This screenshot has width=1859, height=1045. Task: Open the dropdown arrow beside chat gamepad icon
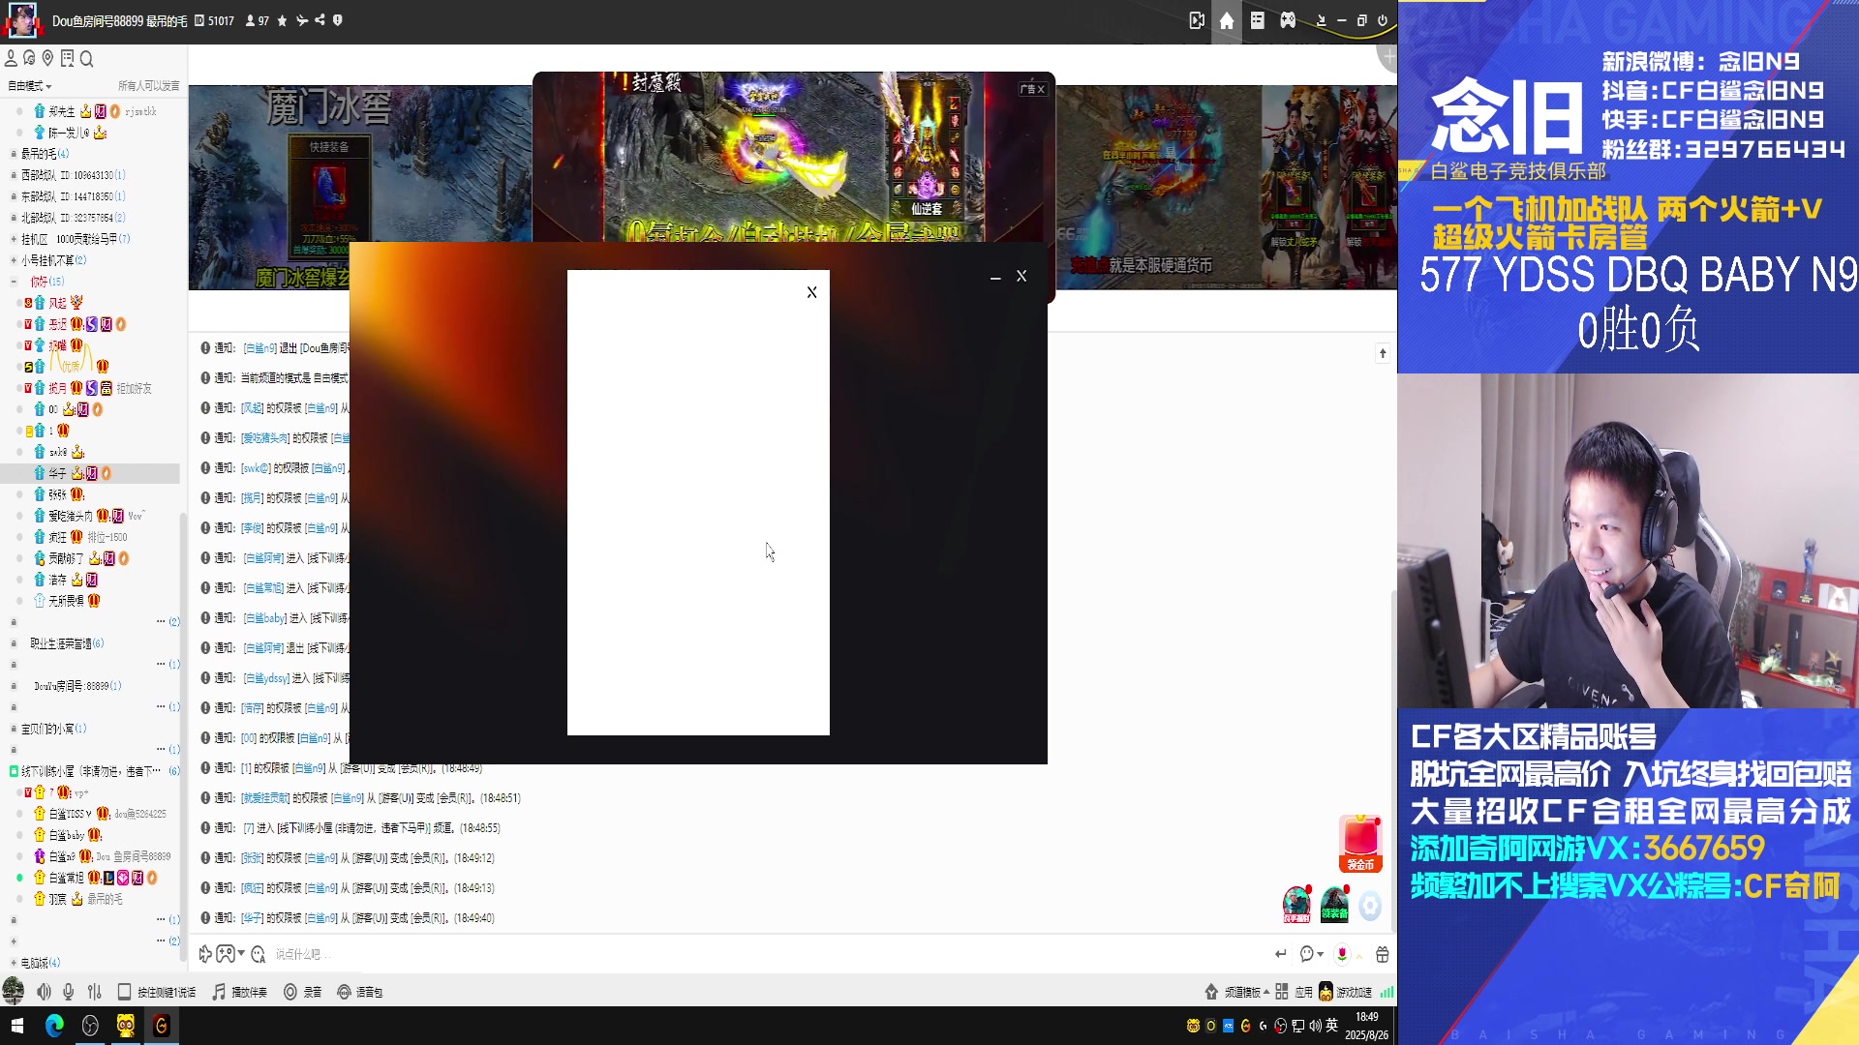pyautogui.click(x=241, y=954)
